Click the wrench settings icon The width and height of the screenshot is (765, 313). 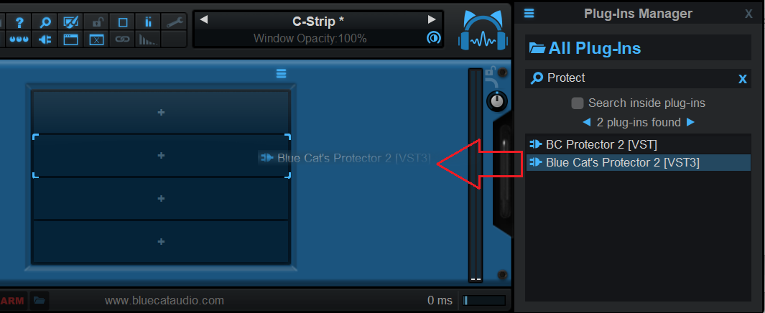click(x=175, y=22)
